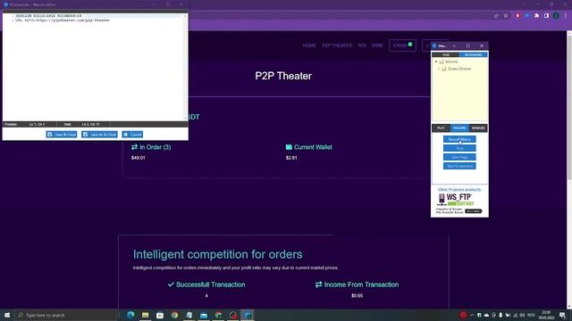The image size is (572, 321).
Task: Click the account button with green dot
Action: click(402, 45)
